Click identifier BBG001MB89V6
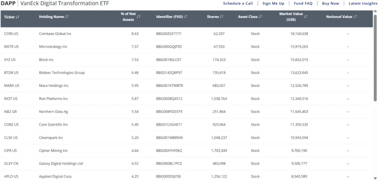The image size is (379, 183). click(x=169, y=137)
